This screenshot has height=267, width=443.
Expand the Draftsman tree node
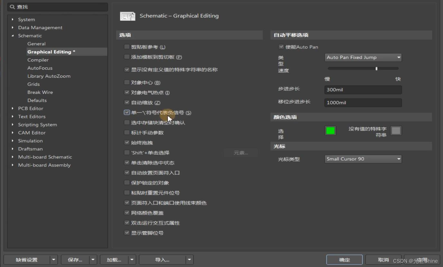pos(13,149)
